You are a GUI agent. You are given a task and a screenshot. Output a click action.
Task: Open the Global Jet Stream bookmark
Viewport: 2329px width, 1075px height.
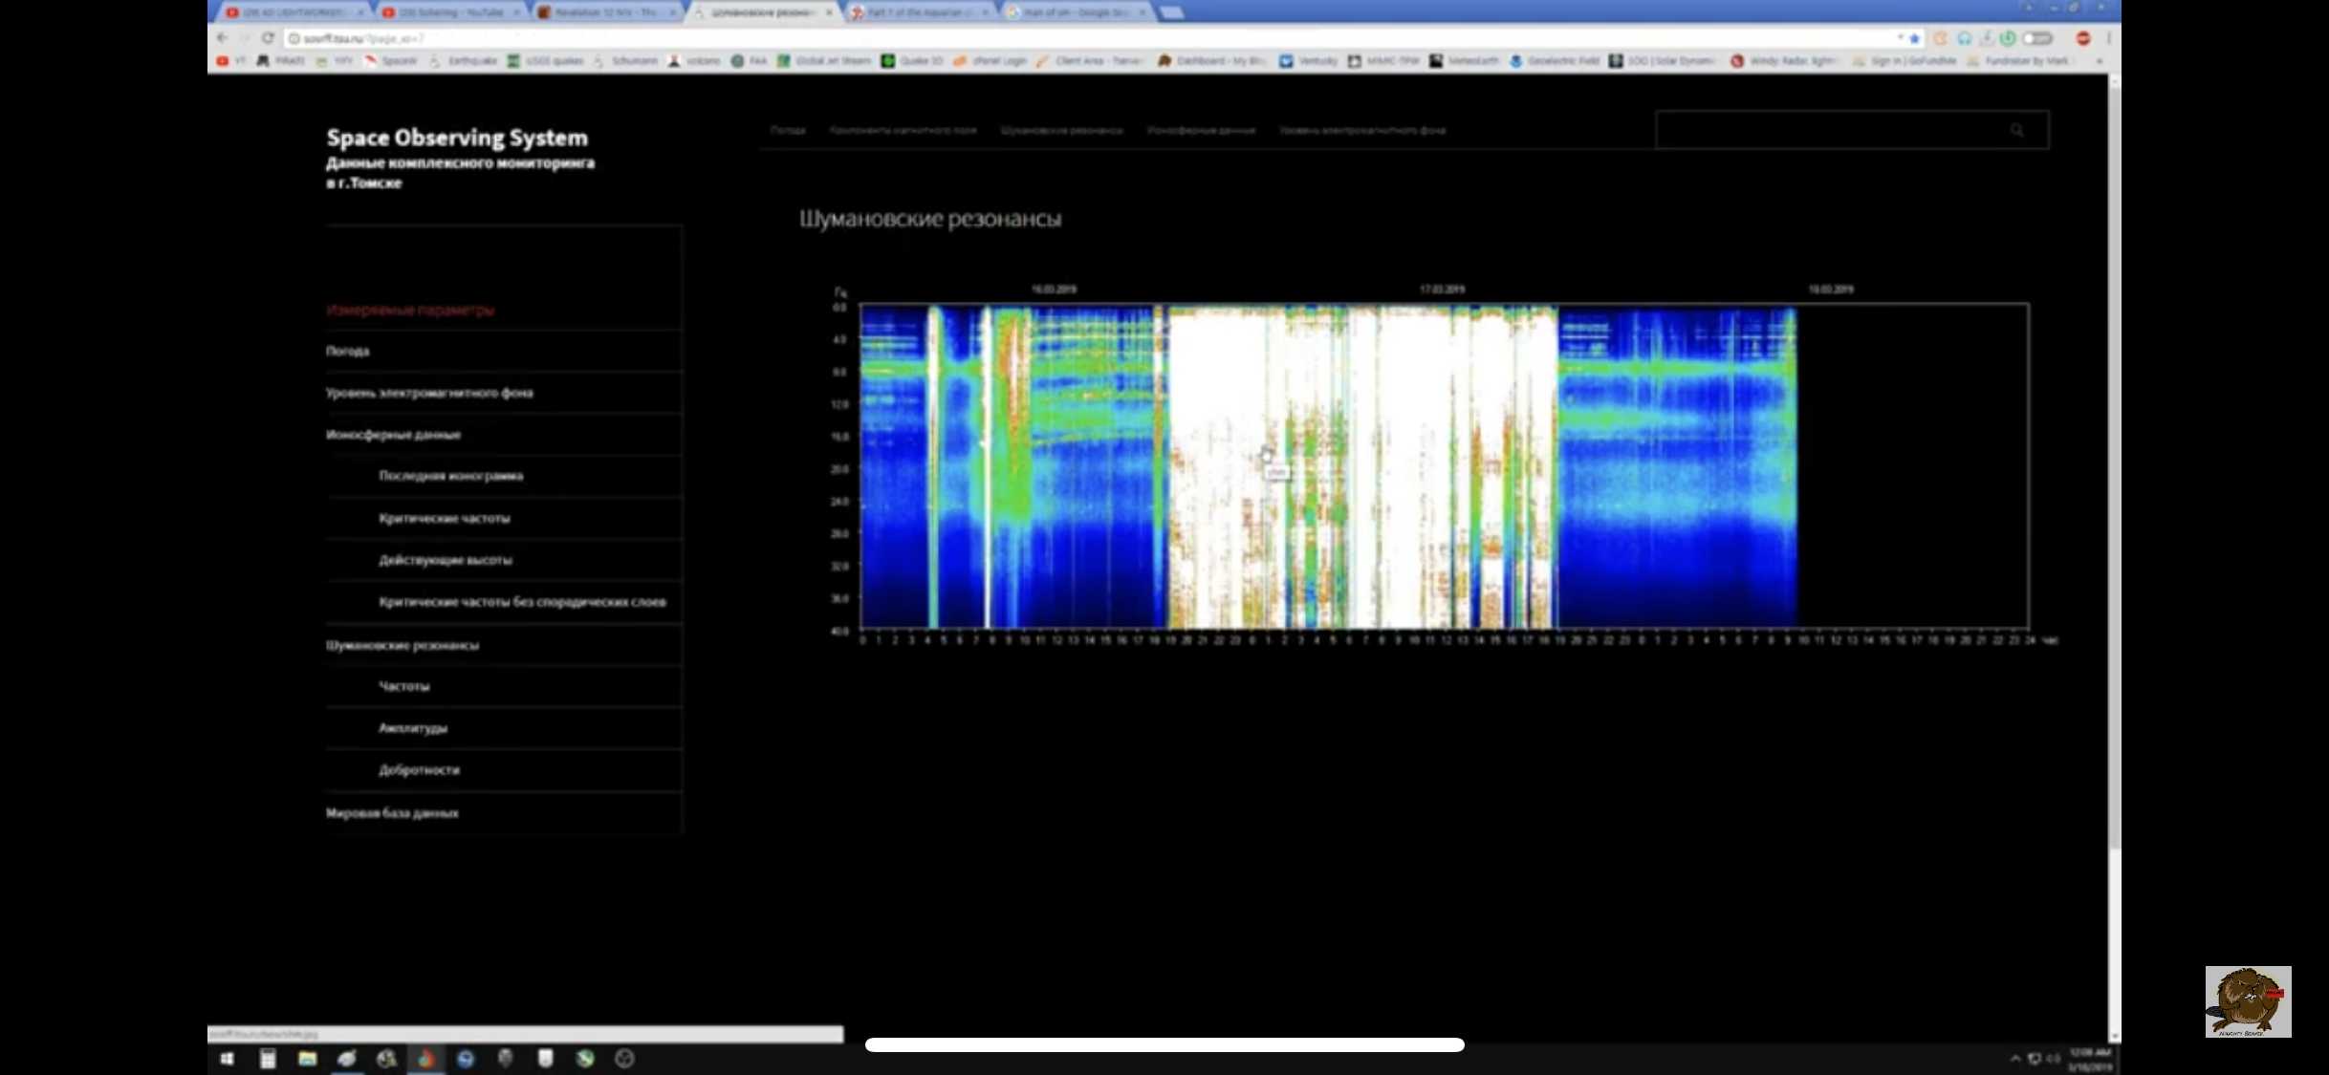click(x=824, y=61)
